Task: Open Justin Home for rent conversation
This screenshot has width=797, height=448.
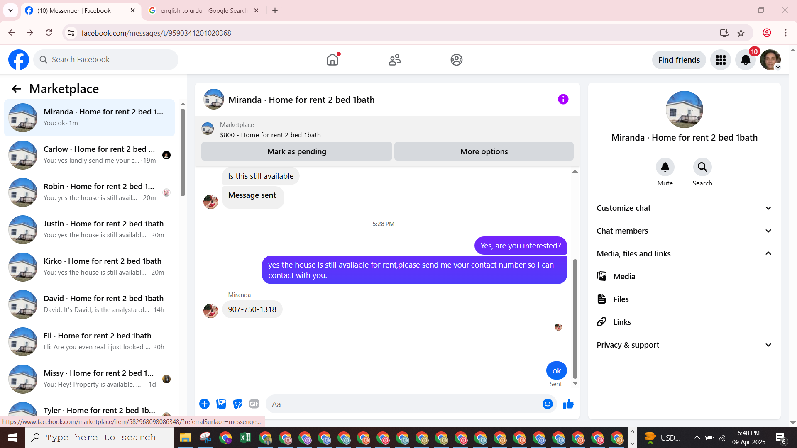Action: point(89,229)
